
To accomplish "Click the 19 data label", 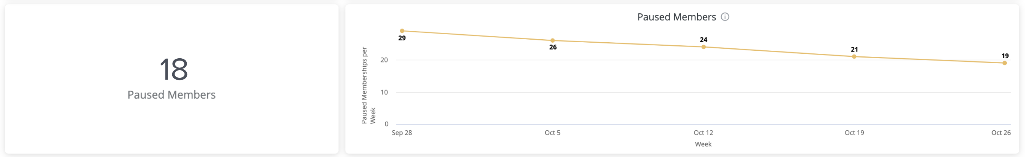I will (x=1005, y=56).
